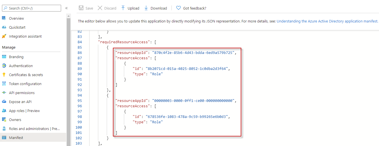Click the Download arrow icon
The height and width of the screenshot is (146, 379).
point(146,8)
